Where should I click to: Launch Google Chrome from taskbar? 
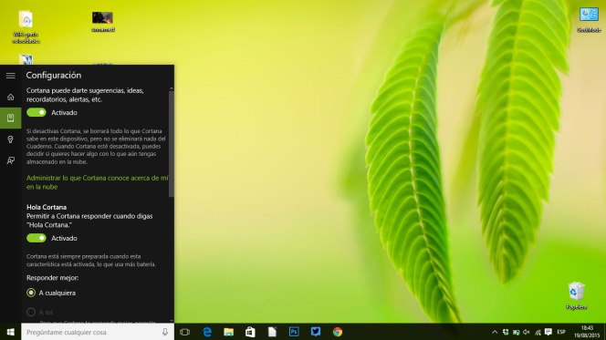(338, 332)
